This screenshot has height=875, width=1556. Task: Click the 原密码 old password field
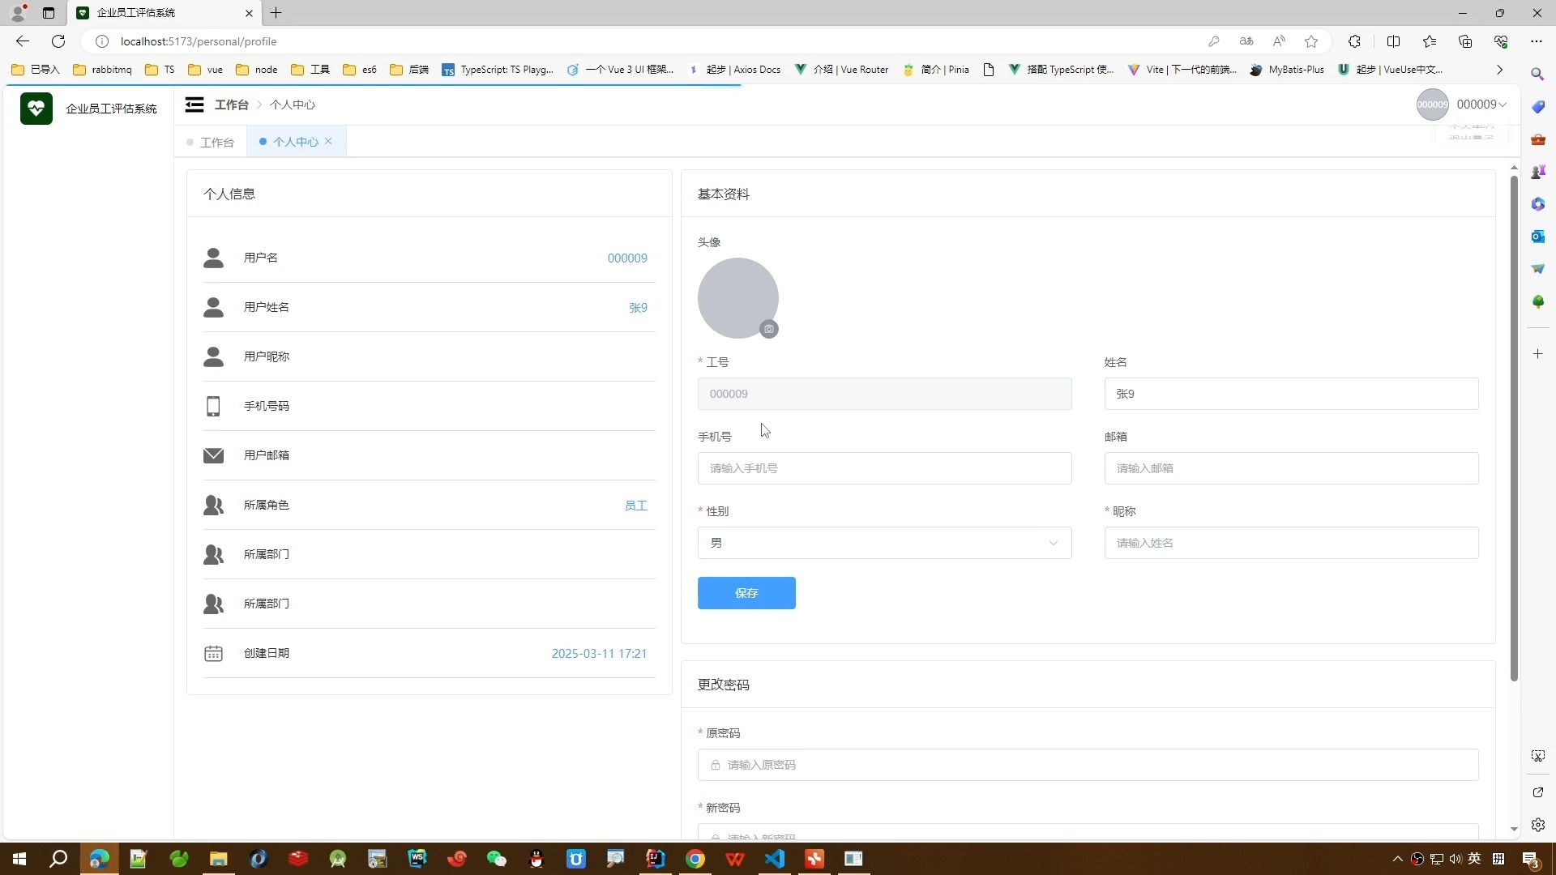[1088, 765]
